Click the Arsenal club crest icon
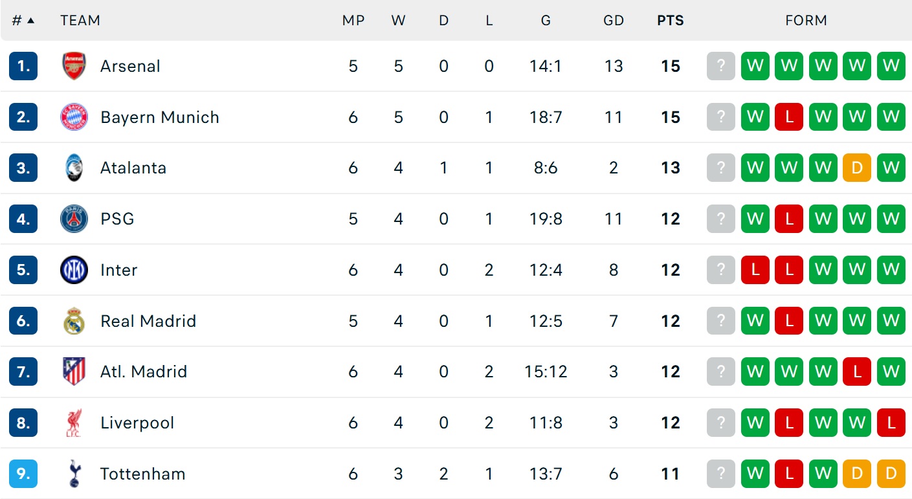This screenshot has width=912, height=499. pyautogui.click(x=74, y=66)
